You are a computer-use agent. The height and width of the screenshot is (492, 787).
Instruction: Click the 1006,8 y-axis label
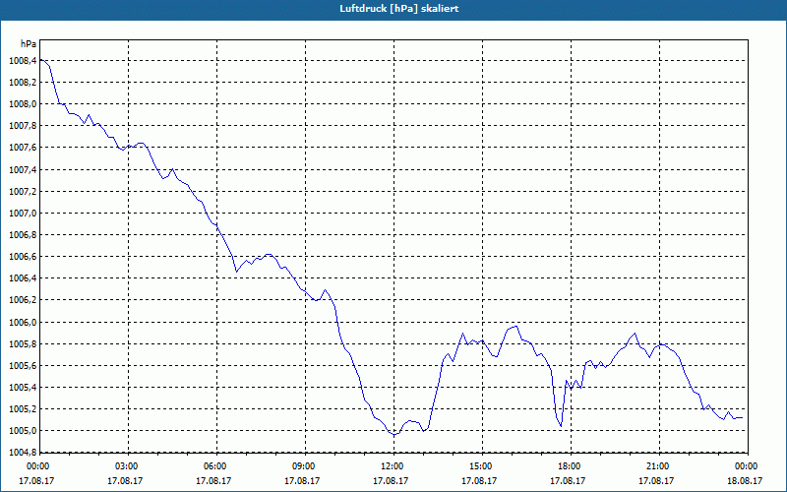click(23, 235)
